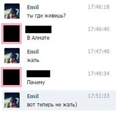116x113 pixels.
Task: Click the 17:49:34 timestamp
Action: 98,74
